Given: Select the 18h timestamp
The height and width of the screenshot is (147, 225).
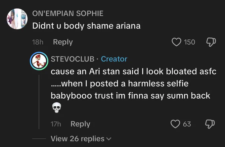Looking at the screenshot, I should coord(38,42).
